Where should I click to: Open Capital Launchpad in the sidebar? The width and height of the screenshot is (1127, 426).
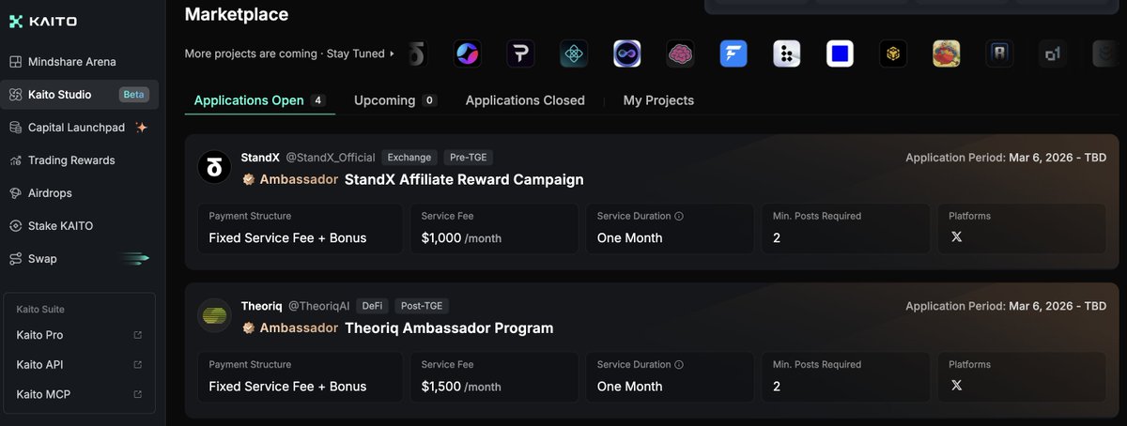78,128
